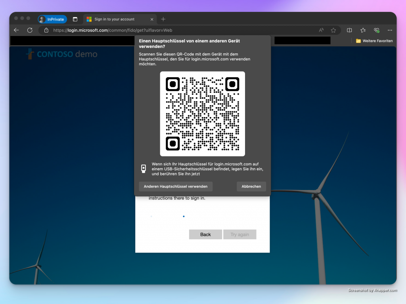
Task: Open the Favorites list icon
Action: [x=363, y=30]
